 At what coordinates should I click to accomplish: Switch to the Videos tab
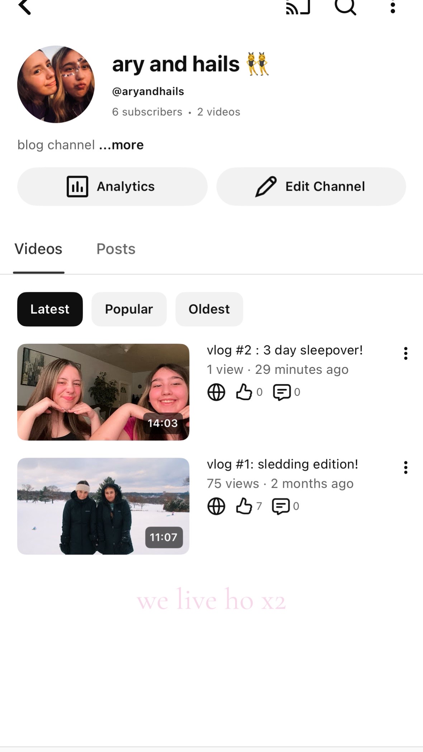pyautogui.click(x=38, y=249)
